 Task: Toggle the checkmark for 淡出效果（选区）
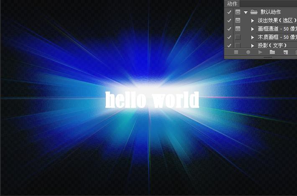[x=229, y=20]
